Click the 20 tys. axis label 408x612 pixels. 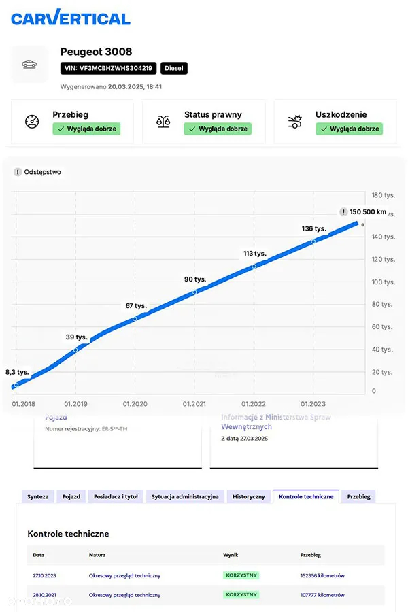point(382,372)
